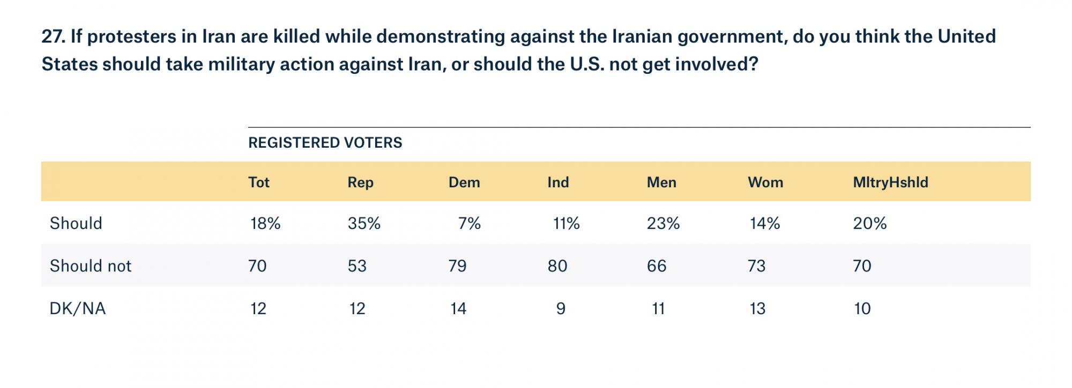The height and width of the screenshot is (388, 1072).
Task: Click the 35% Republican Should value
Action: [364, 223]
